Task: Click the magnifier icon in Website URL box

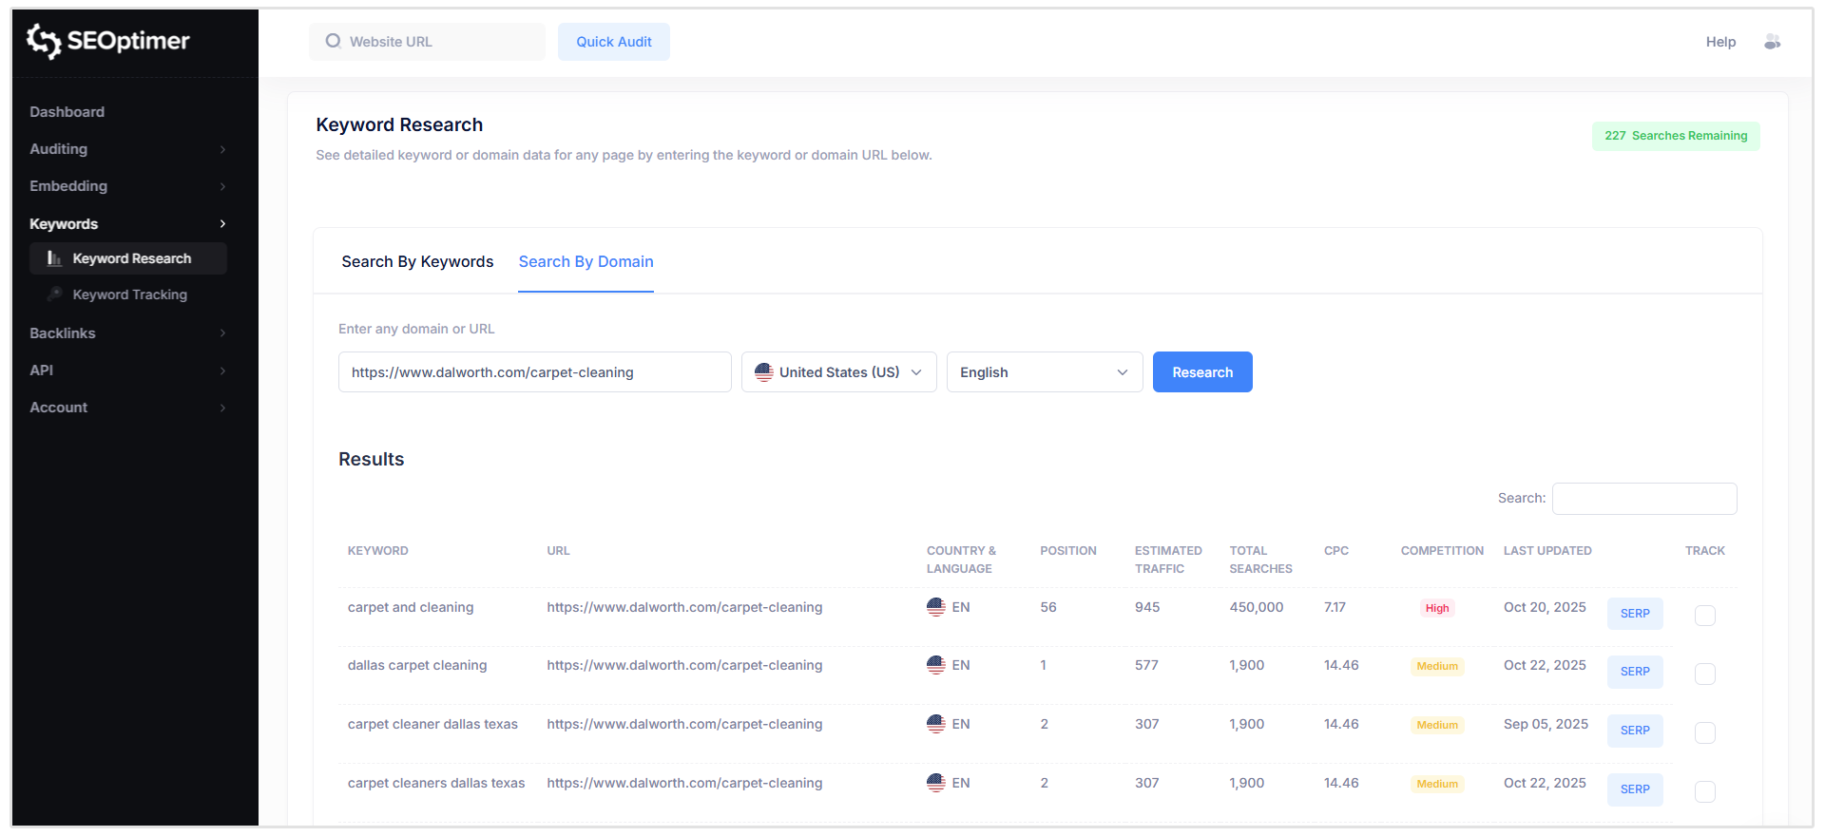Action: tap(333, 42)
